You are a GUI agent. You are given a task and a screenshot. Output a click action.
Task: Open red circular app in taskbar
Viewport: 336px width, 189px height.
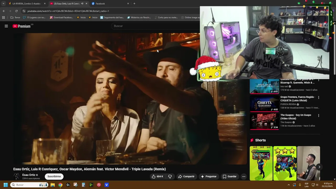click(99, 185)
